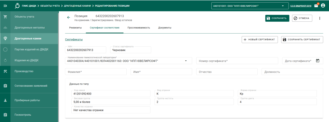Viewport: 329px width, 122px height.
Task: Open Объекты учета in the sidebar
Action: pyautogui.click(x=24, y=17)
